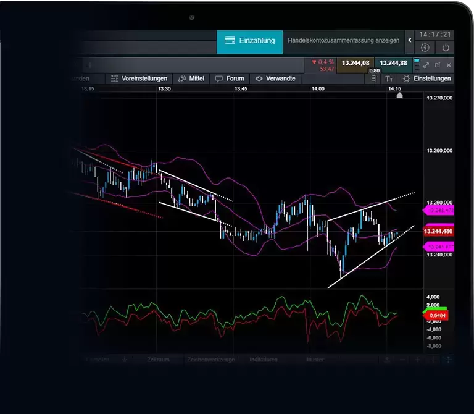This screenshot has height=414, width=474.
Task: Collapse the account panel with left chevron
Action: click(x=410, y=41)
